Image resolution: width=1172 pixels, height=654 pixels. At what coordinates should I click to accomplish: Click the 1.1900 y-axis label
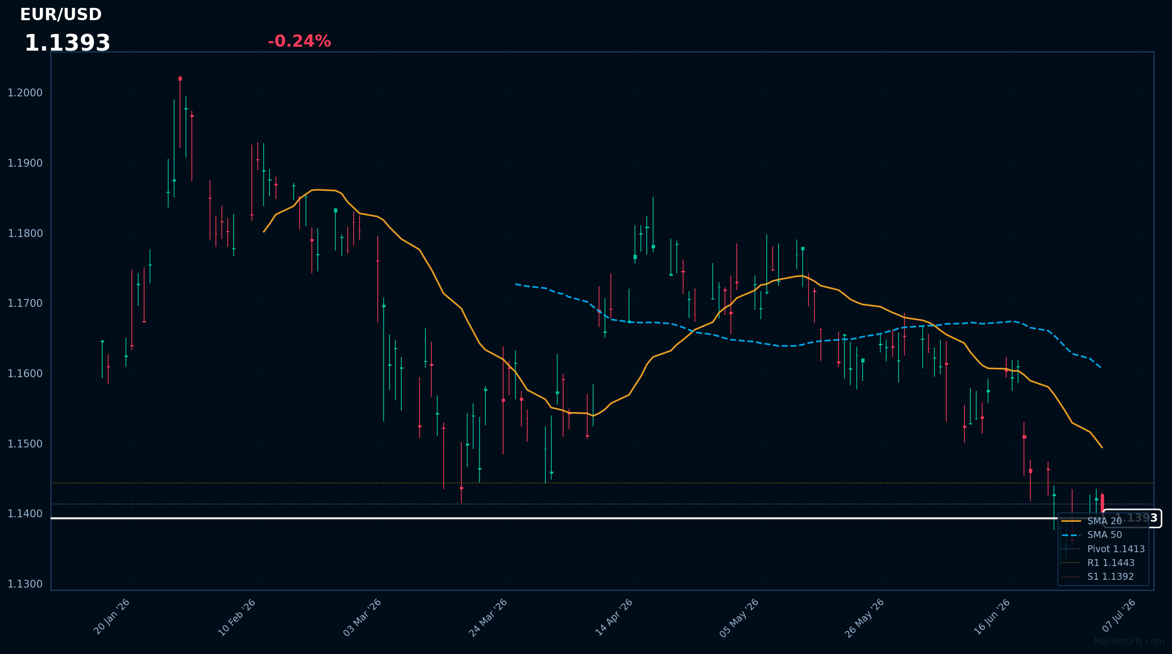pyautogui.click(x=25, y=163)
